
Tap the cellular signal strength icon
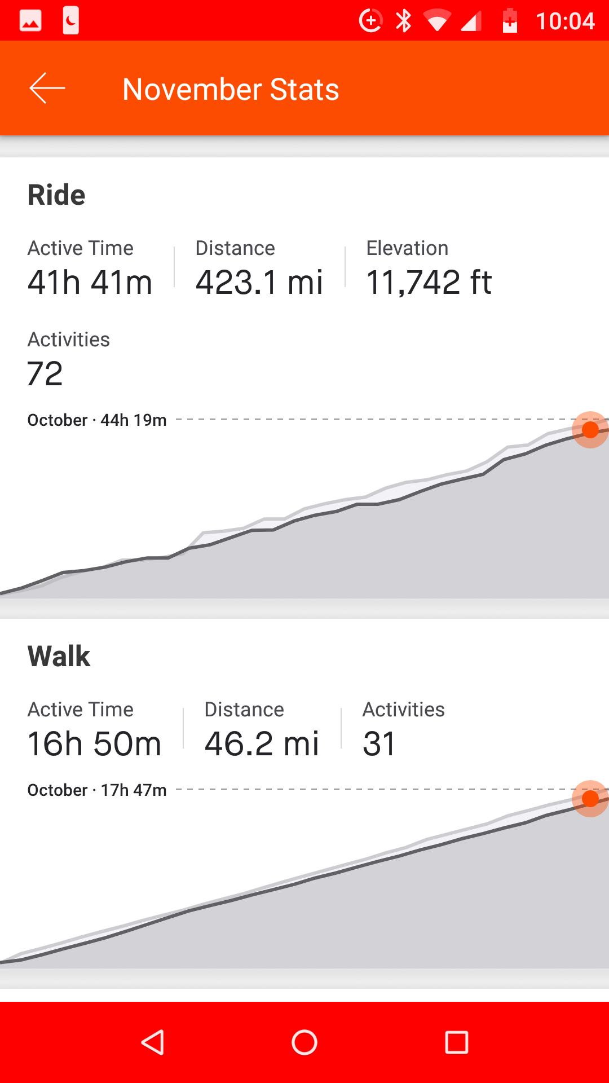coord(471,21)
